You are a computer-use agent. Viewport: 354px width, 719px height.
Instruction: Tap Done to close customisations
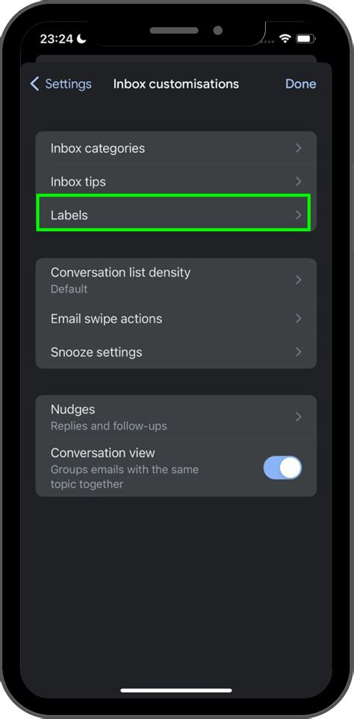[300, 84]
